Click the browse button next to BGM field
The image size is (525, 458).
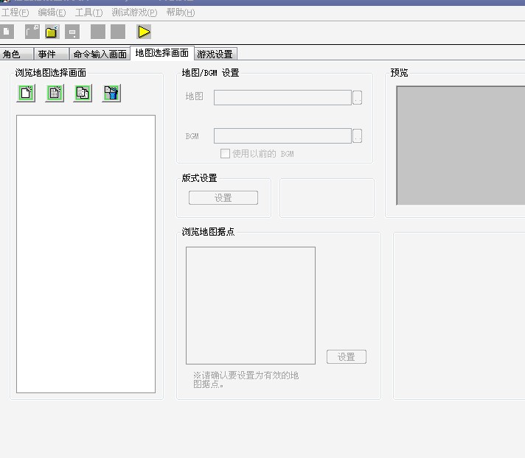[358, 135]
